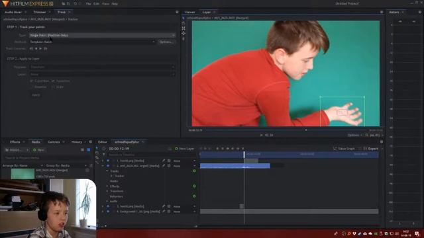Select the arrow tool in the Layer viewer toolbar

click(x=184, y=18)
